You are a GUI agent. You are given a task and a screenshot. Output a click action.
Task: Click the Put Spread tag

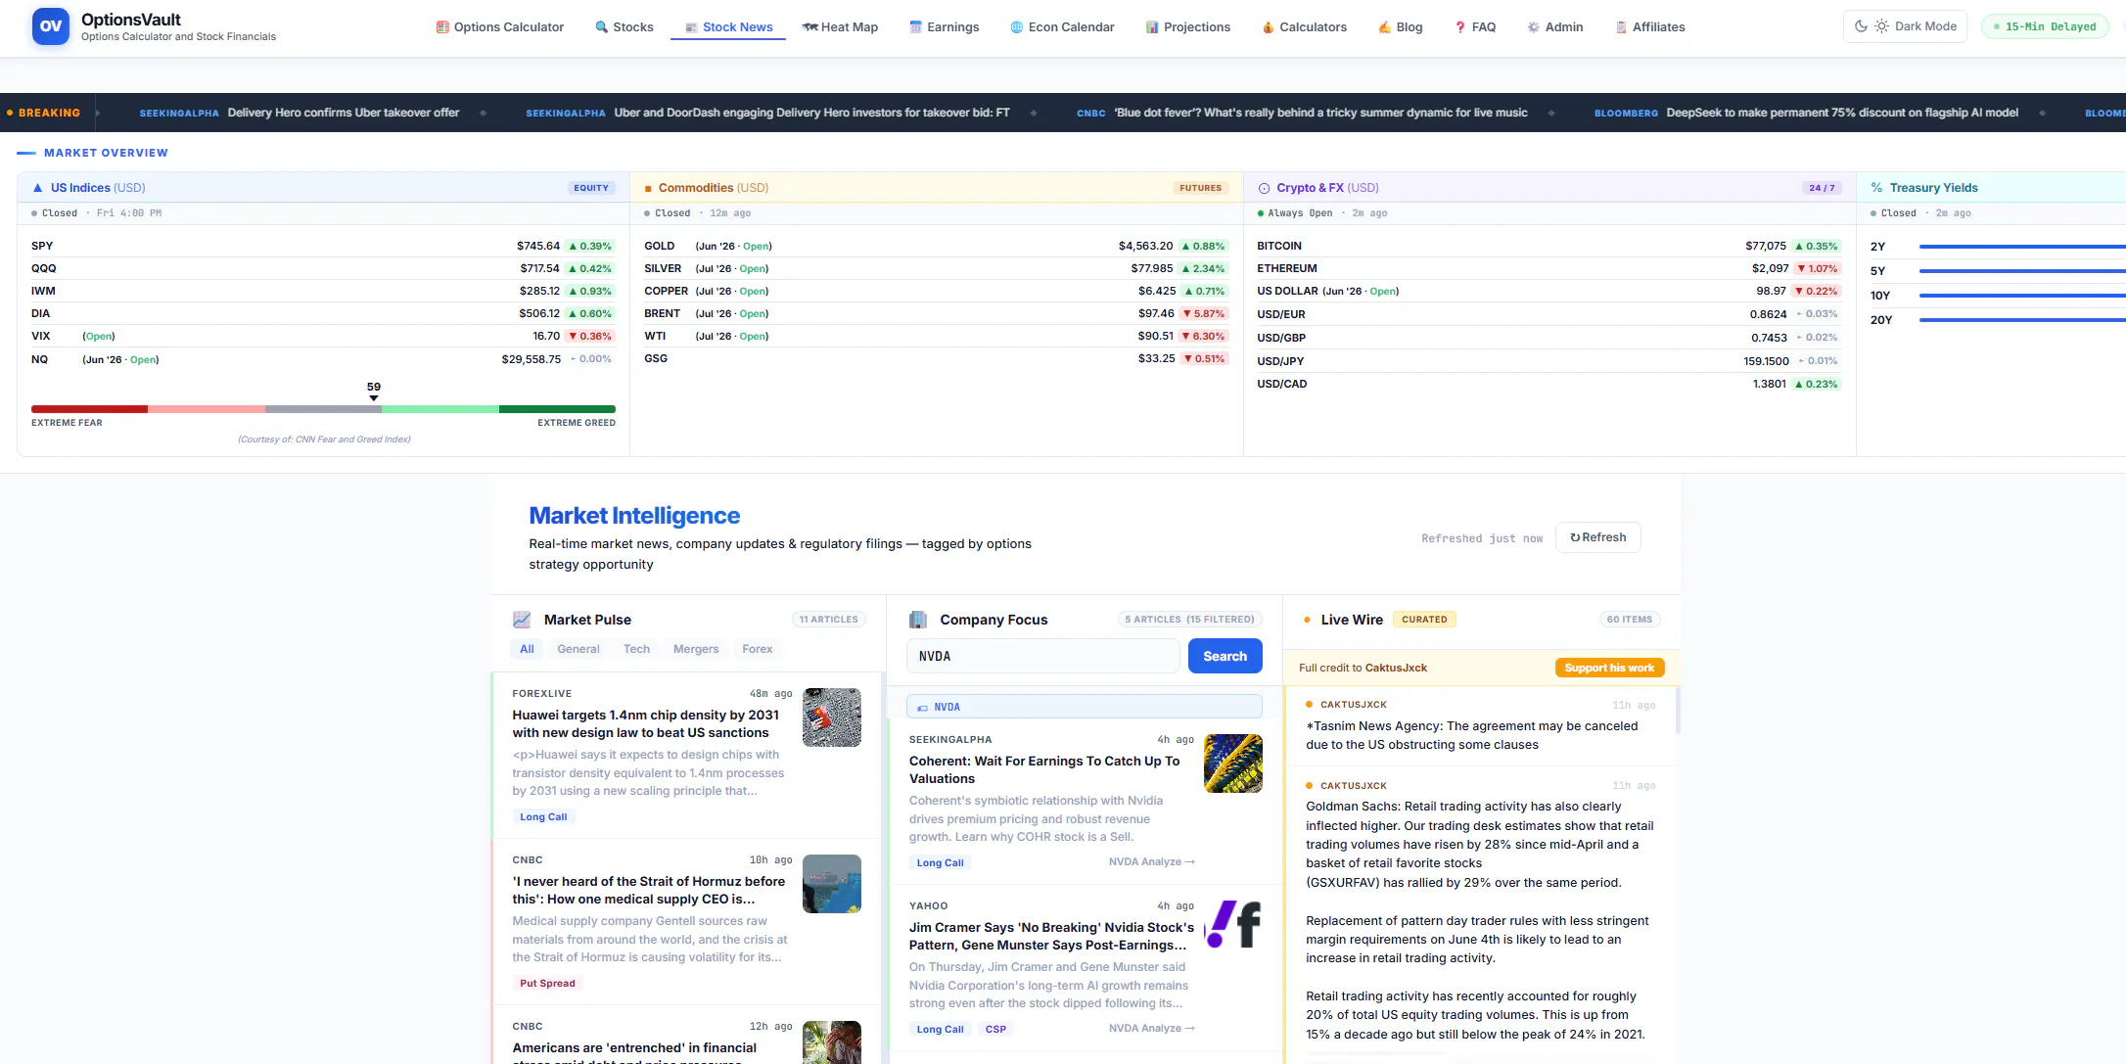pos(547,984)
